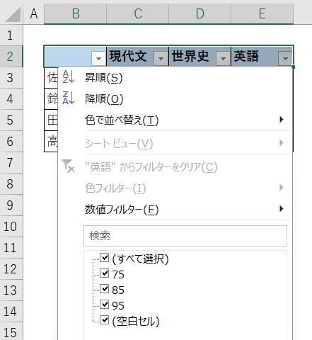Toggle the (すべて選択) checkbox
Screen dimensions: 312x340
tap(104, 258)
